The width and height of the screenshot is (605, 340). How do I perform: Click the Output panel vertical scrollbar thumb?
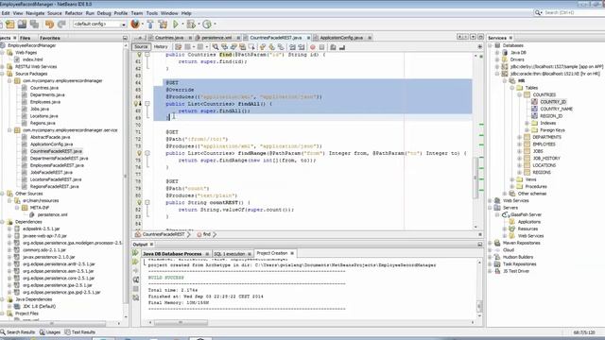479,306
